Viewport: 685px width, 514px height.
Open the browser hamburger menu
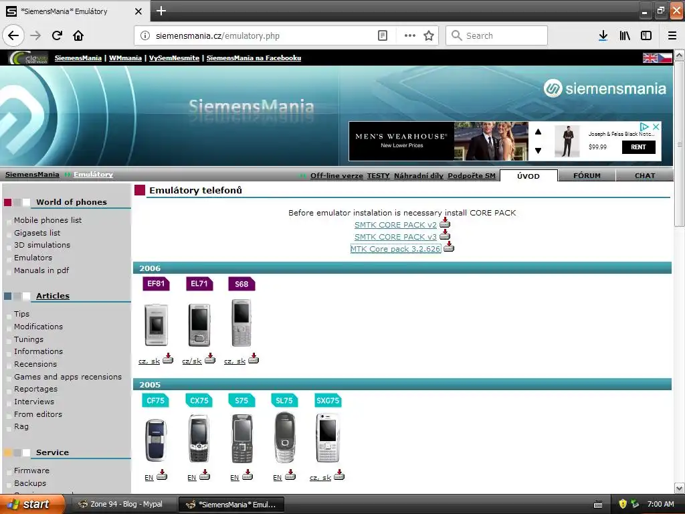coord(672,35)
